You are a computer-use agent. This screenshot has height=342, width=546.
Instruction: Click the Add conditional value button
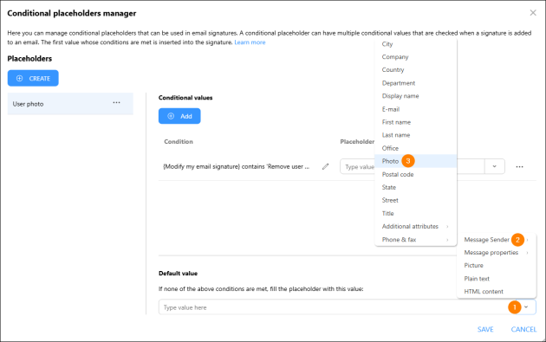pos(179,116)
